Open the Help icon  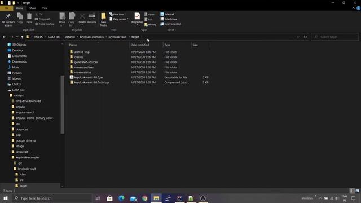pos(359,8)
